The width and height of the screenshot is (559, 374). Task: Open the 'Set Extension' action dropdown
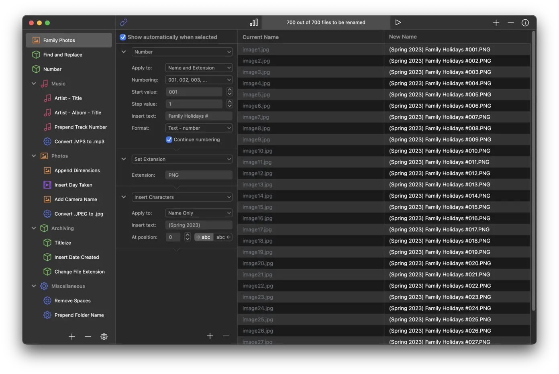click(x=182, y=159)
